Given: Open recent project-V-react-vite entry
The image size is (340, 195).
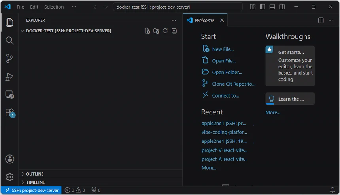Looking at the screenshot, I should coord(225,150).
